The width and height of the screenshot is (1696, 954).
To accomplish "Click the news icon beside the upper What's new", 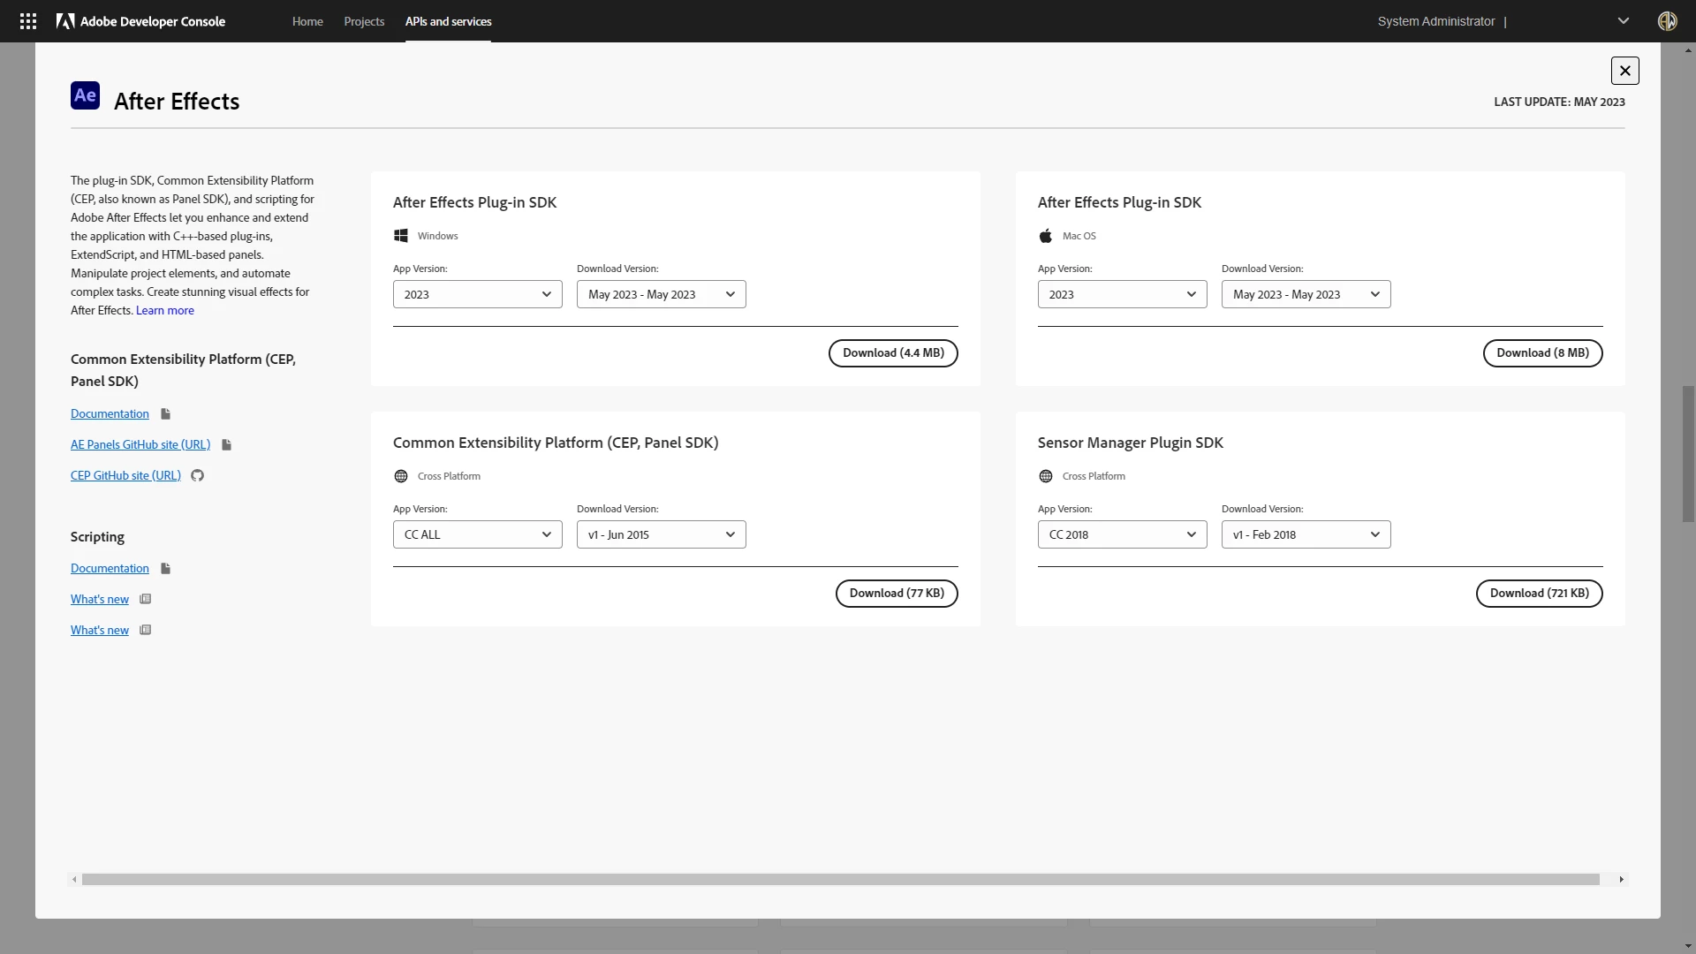I will tap(146, 599).
